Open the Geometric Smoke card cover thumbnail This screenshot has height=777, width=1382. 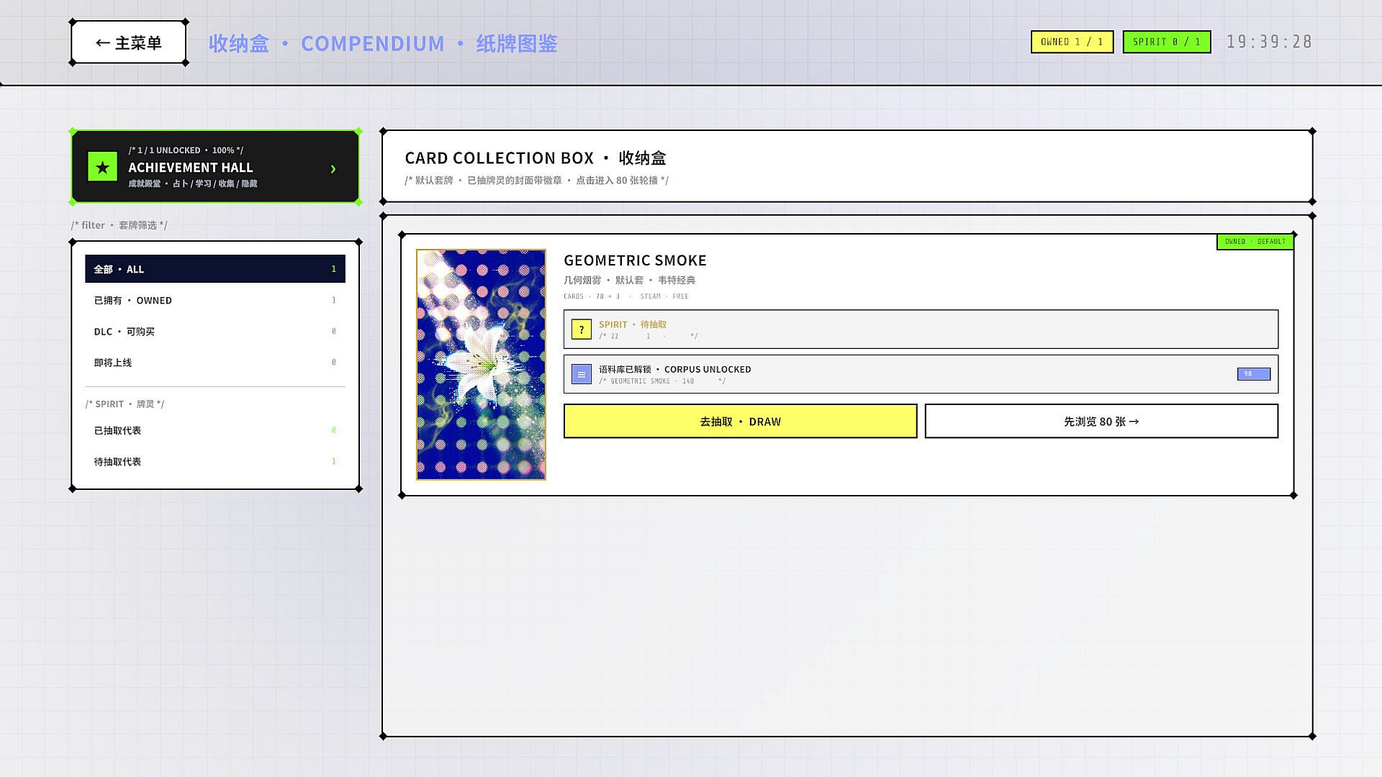tap(481, 364)
